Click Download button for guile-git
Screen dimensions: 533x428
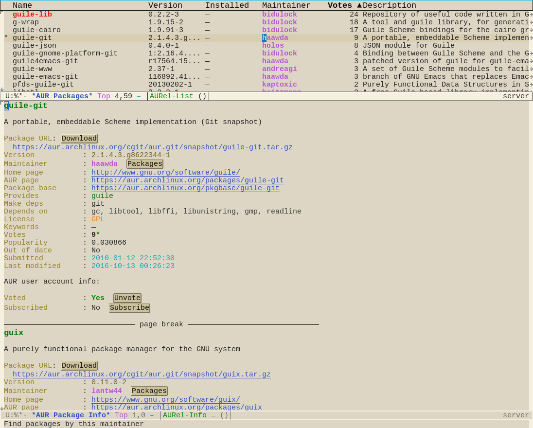pos(79,138)
